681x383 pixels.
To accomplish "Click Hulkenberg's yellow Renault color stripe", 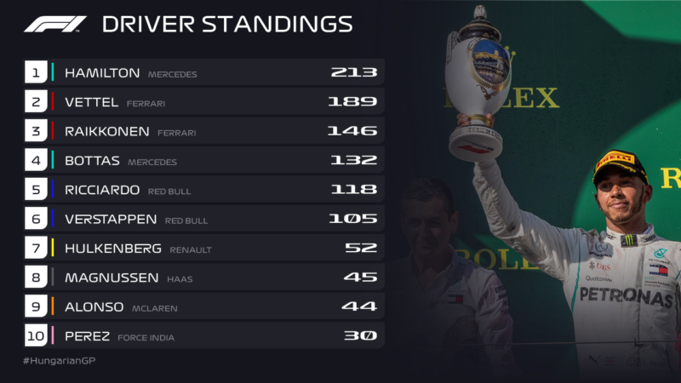I will 53,248.
